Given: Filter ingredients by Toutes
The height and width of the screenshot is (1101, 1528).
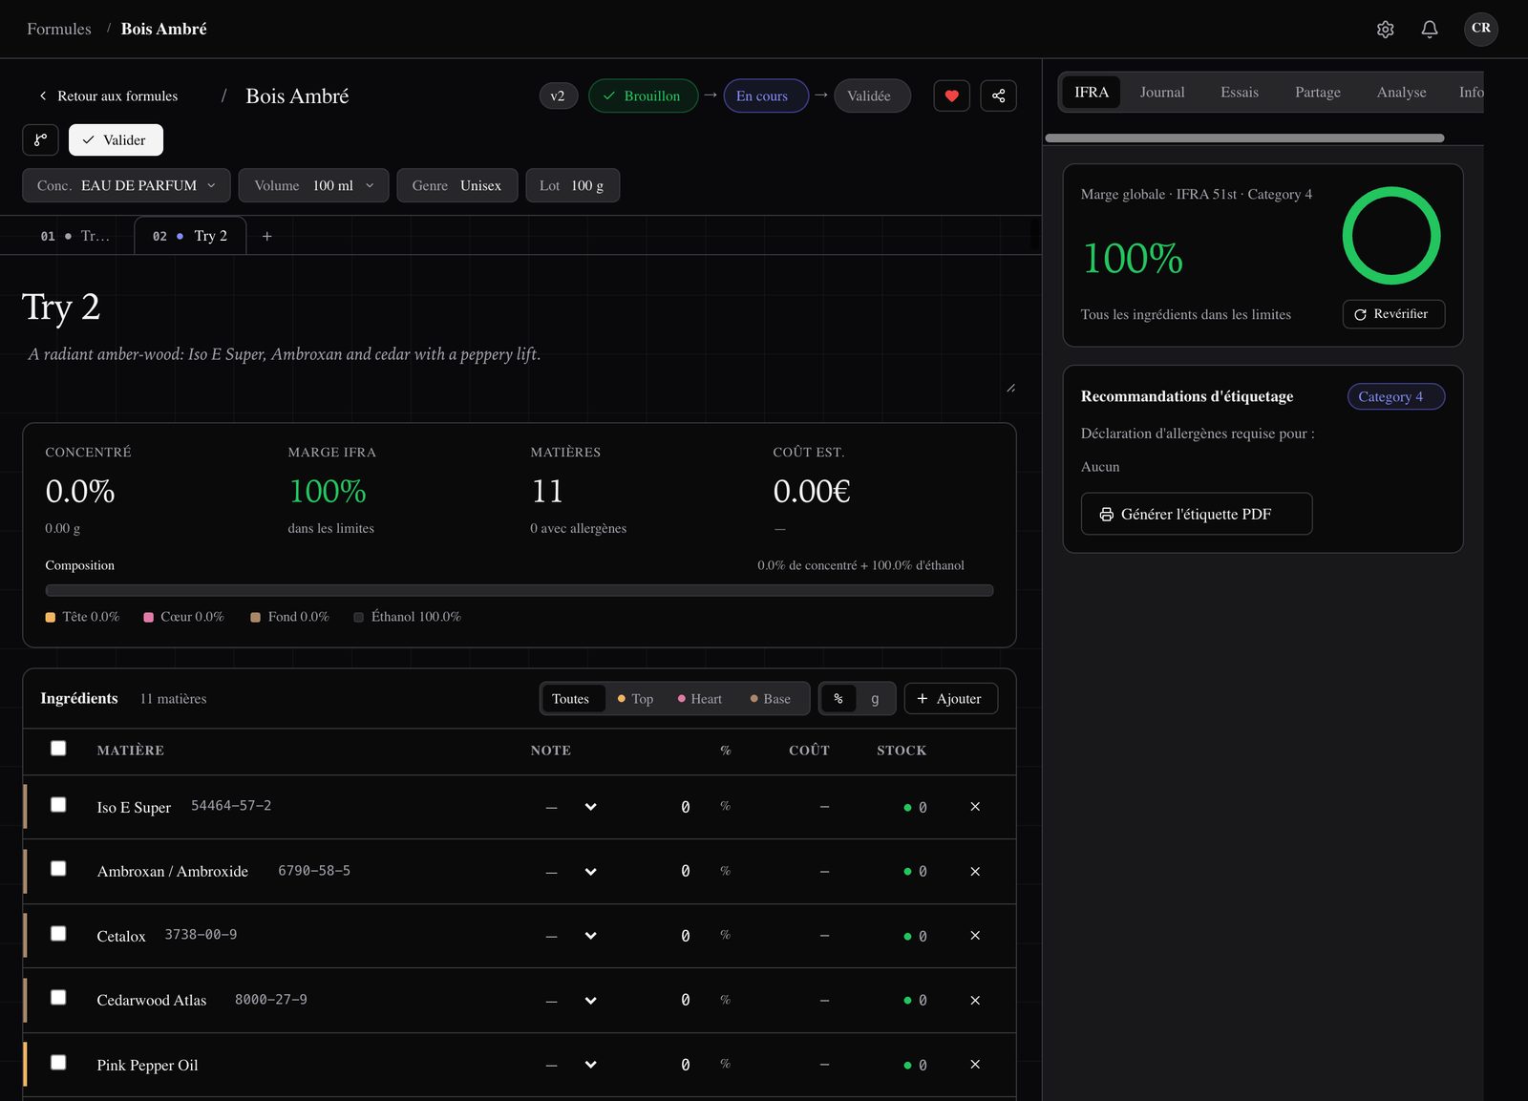Looking at the screenshot, I should pyautogui.click(x=571, y=699).
